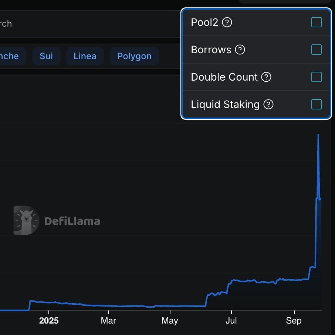Viewport: 335px width, 335px height.
Task: Click the DefiLlama llama logo watermark
Action: tap(26, 221)
